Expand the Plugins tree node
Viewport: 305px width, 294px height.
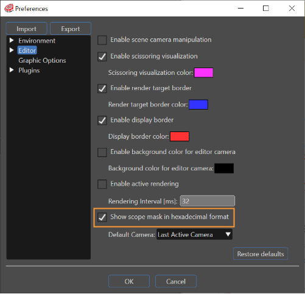(x=12, y=70)
